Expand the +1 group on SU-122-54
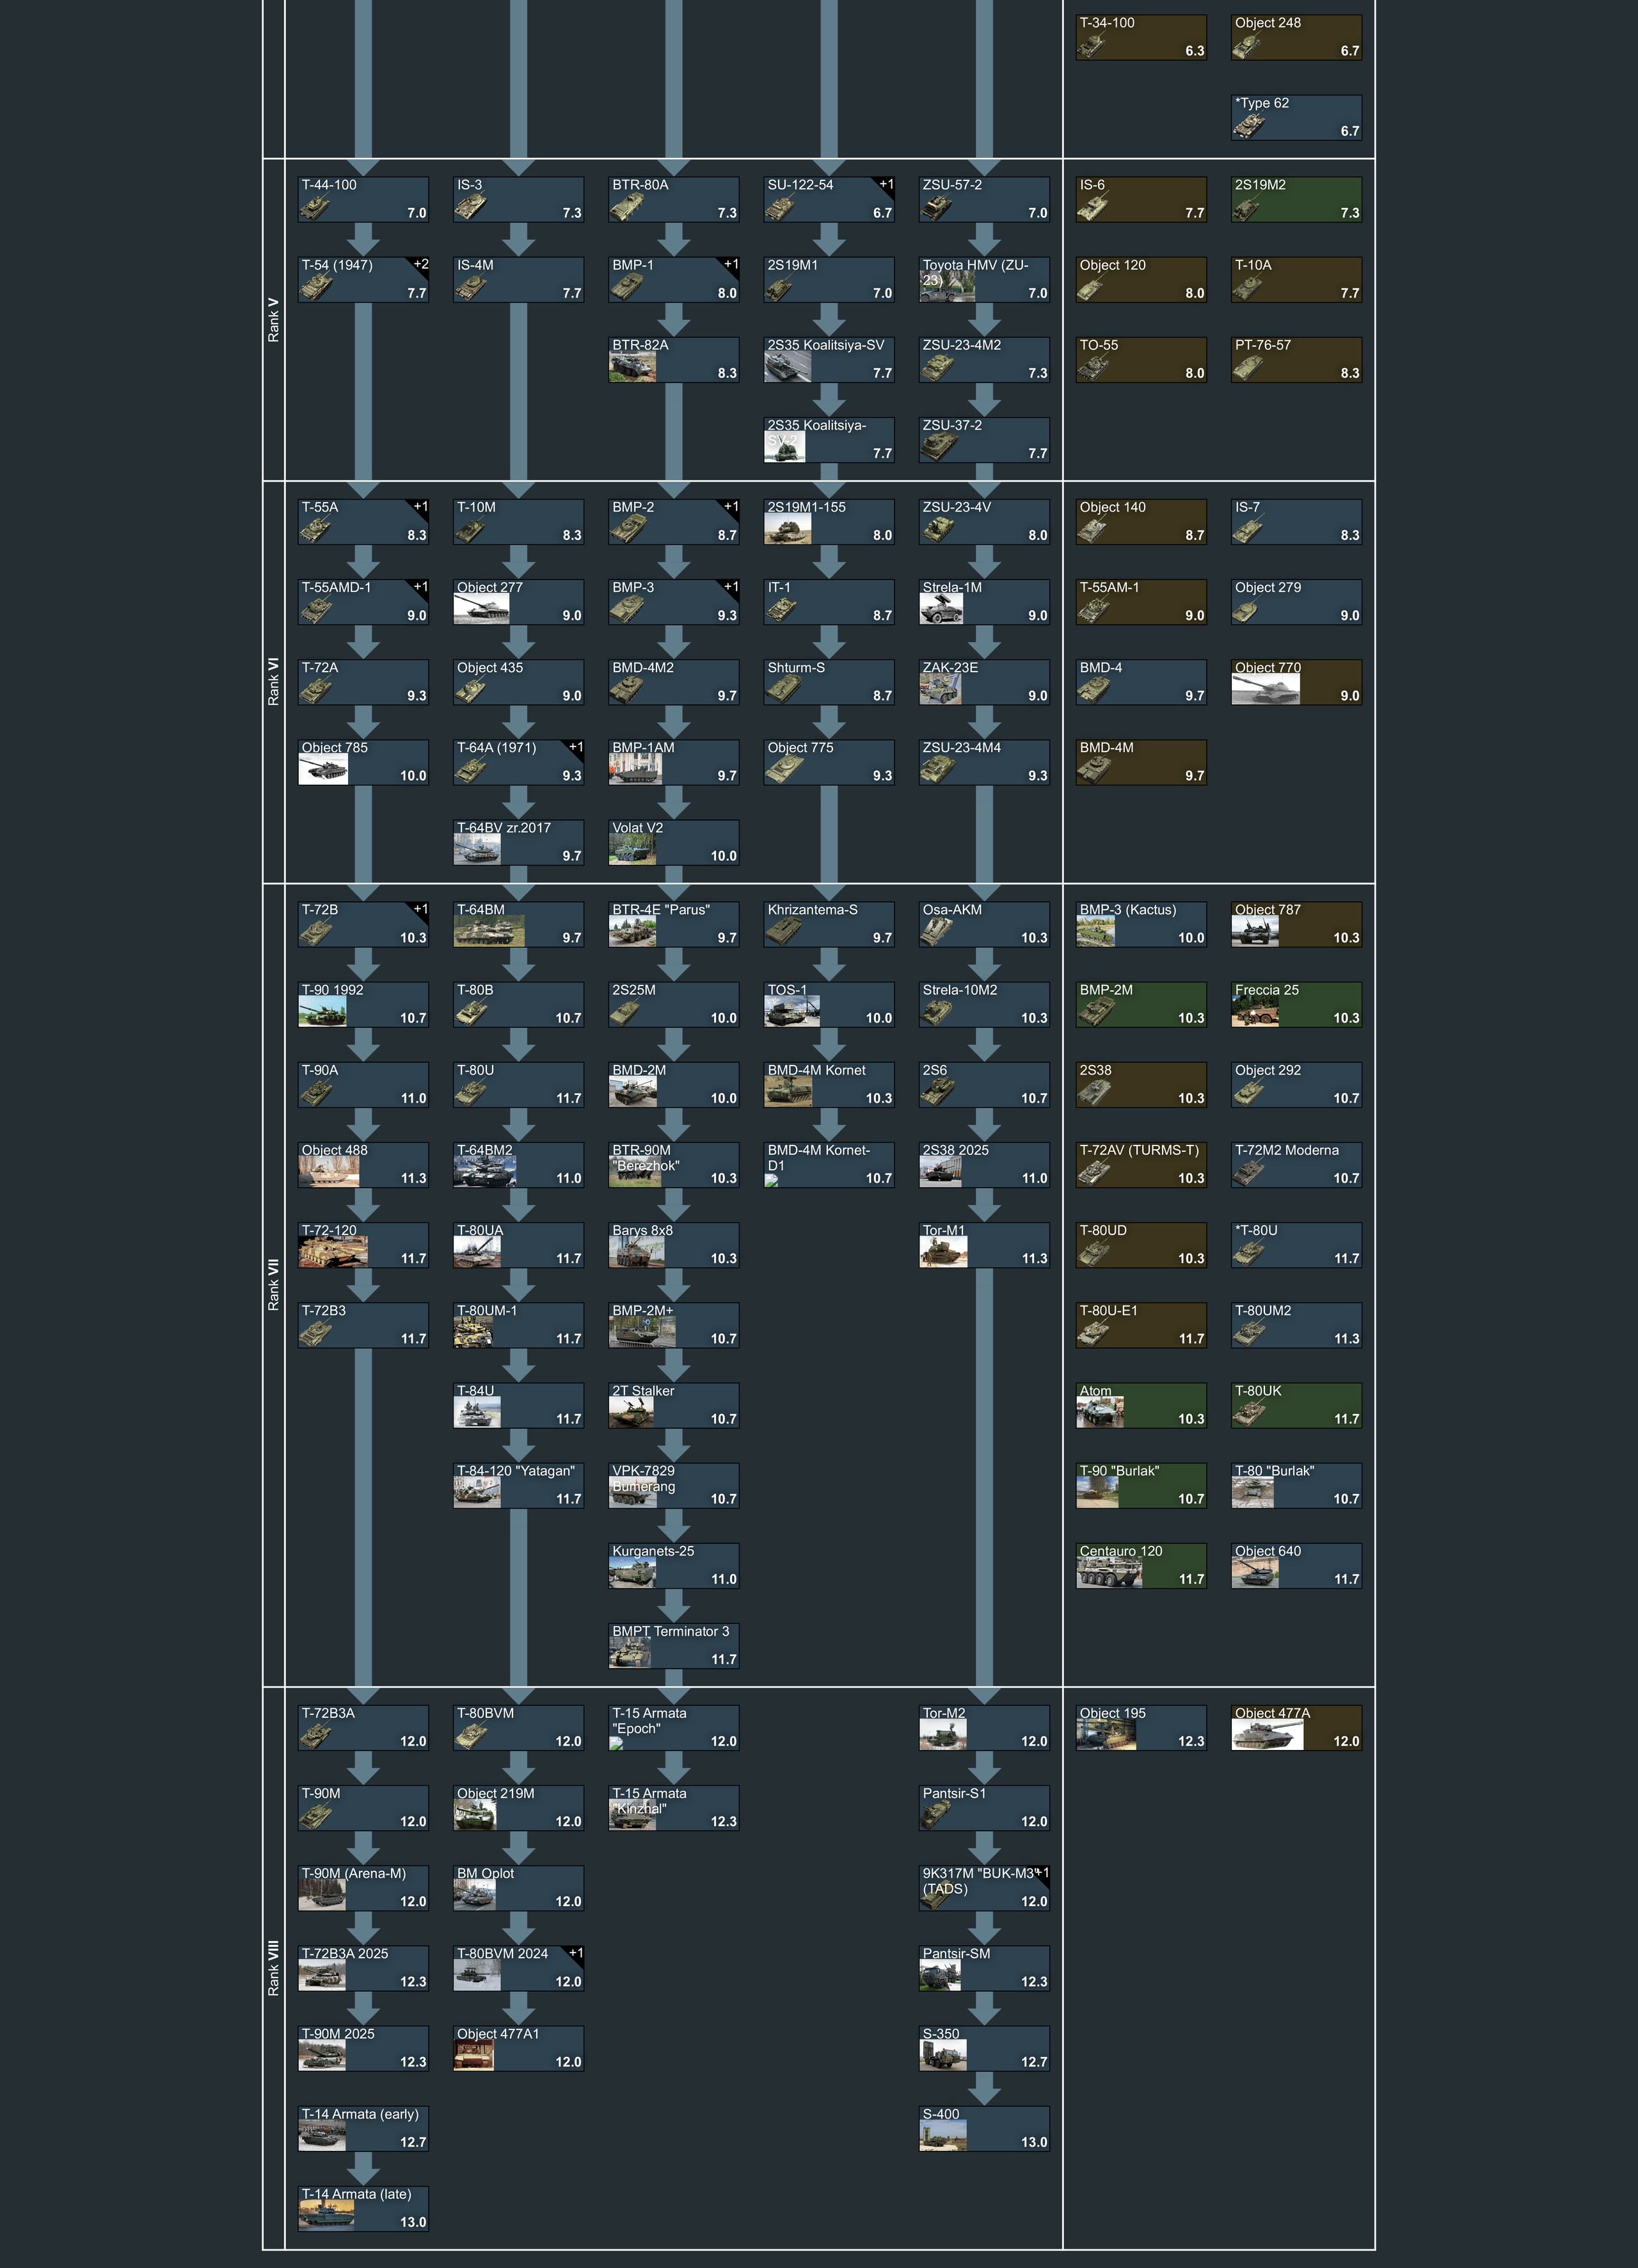This screenshot has height=2268, width=1638. 887,185
